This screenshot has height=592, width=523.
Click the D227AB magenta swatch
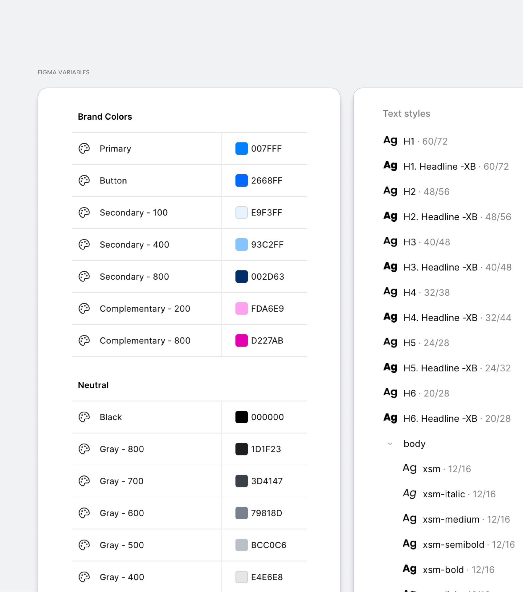point(242,341)
